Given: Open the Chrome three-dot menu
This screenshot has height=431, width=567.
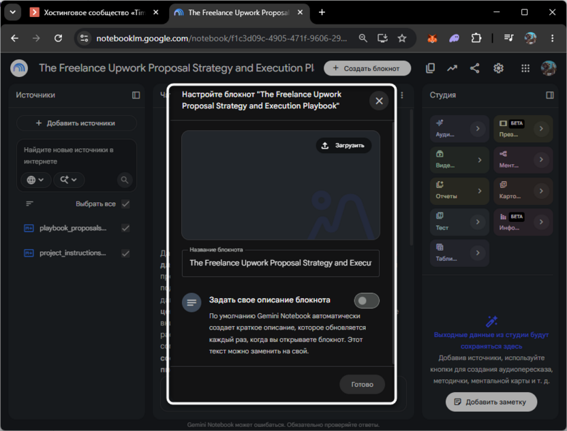Looking at the screenshot, I should (x=552, y=38).
